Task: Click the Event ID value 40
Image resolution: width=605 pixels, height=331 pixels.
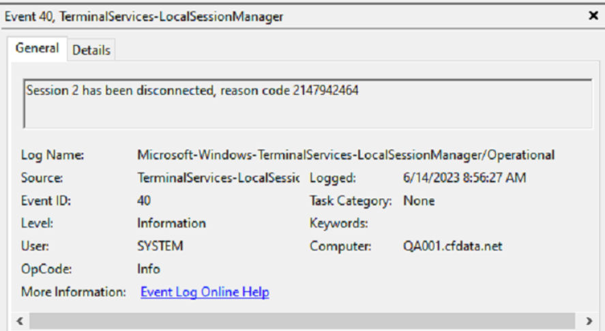Action: pos(144,201)
